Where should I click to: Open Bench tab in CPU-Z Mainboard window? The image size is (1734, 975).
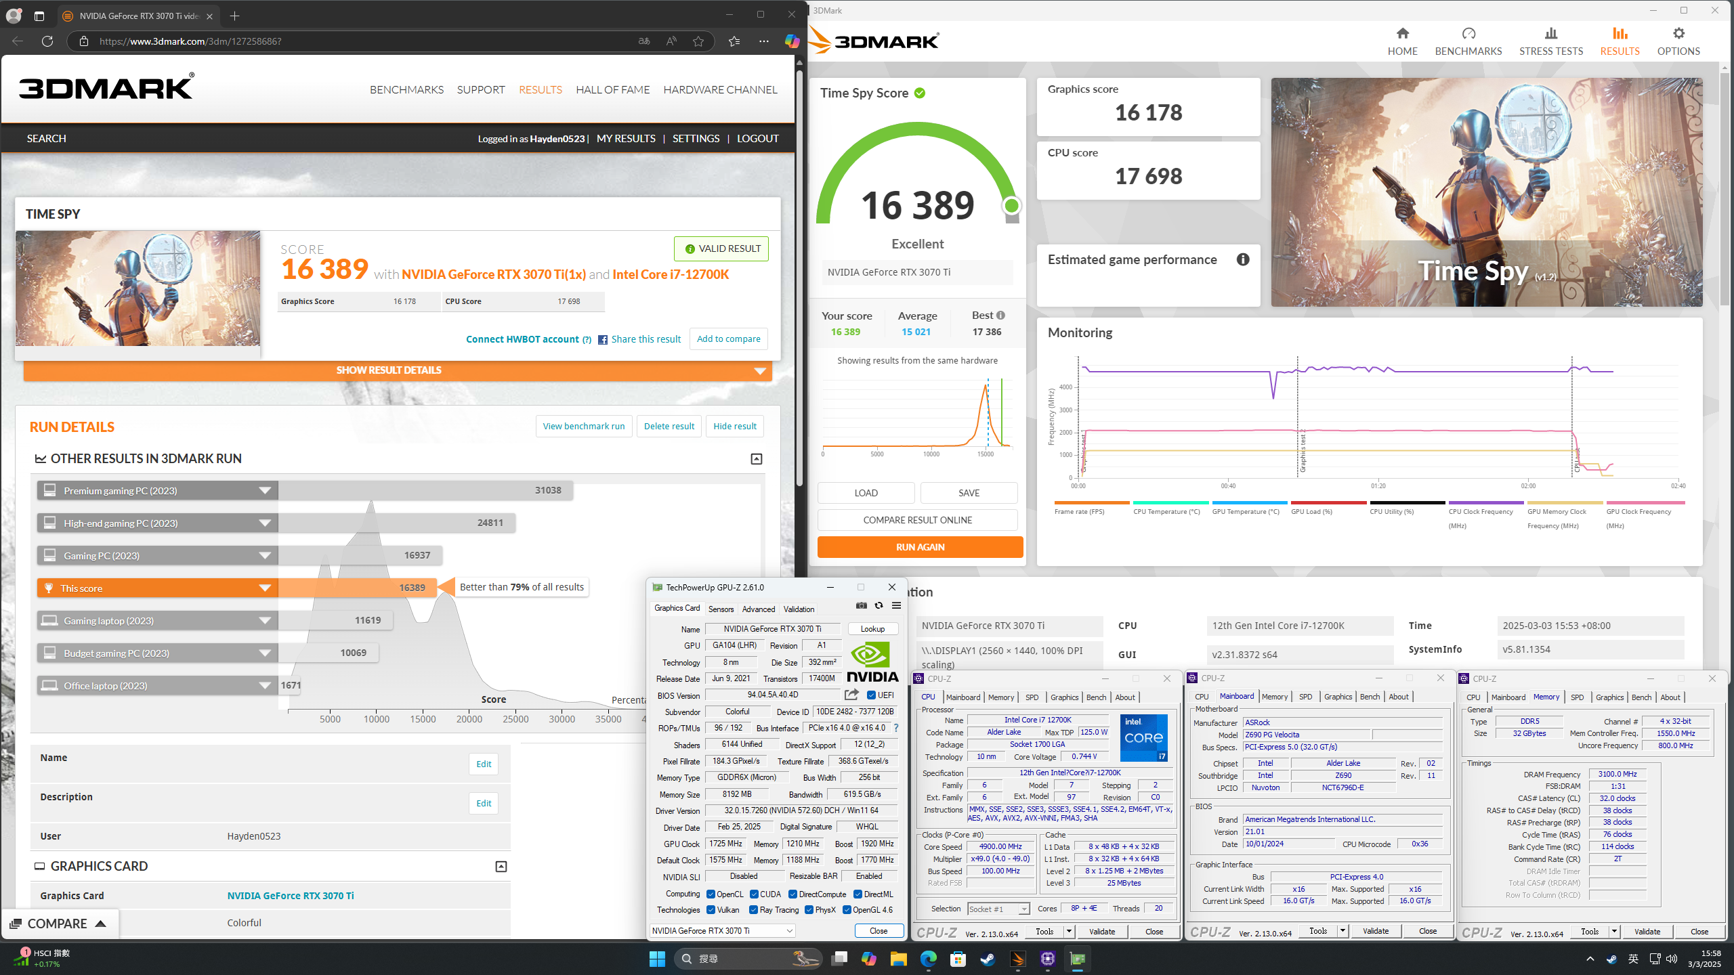[1370, 697]
